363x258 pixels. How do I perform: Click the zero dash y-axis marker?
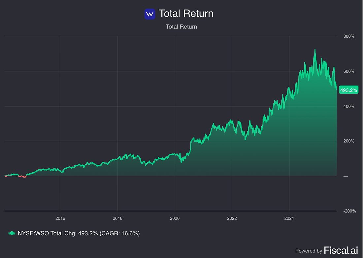(346, 176)
